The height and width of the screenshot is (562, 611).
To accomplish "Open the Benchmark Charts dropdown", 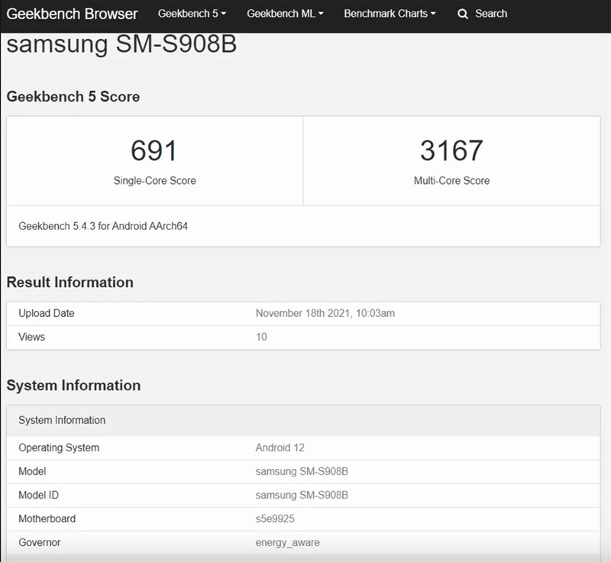I will click(390, 14).
